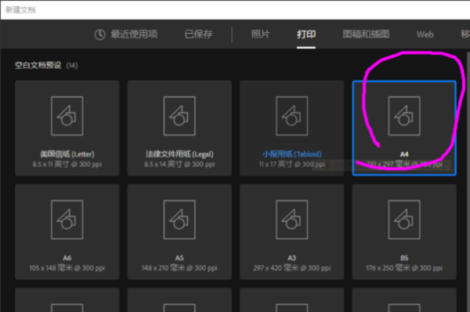Viewport: 470px width, 312px height.
Task: Select the A5 document preset icon
Action: (x=179, y=219)
